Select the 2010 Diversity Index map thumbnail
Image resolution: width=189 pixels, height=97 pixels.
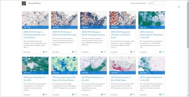coord(122,66)
